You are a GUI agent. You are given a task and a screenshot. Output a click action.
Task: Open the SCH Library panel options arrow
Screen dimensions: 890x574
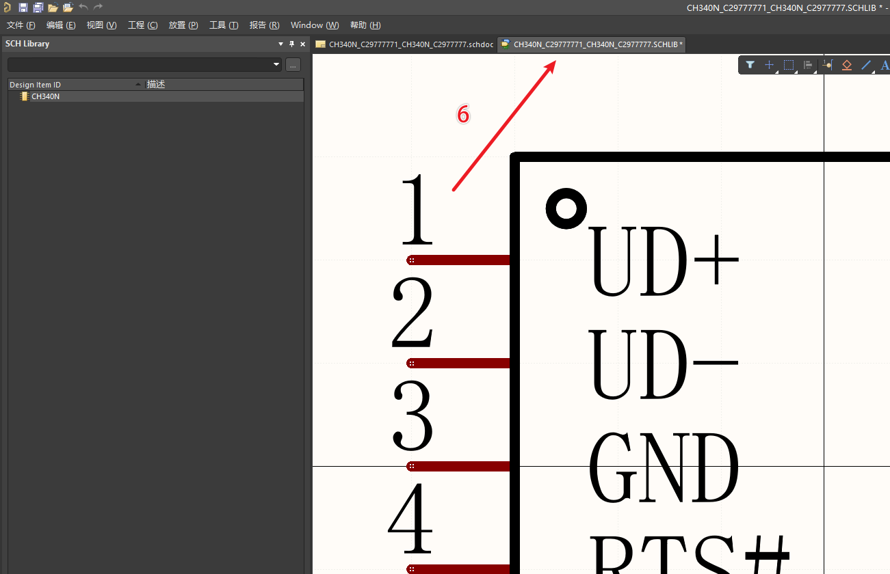click(x=280, y=44)
